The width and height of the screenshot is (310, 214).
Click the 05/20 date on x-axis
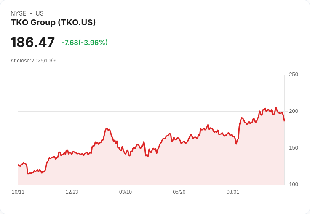click(179, 192)
